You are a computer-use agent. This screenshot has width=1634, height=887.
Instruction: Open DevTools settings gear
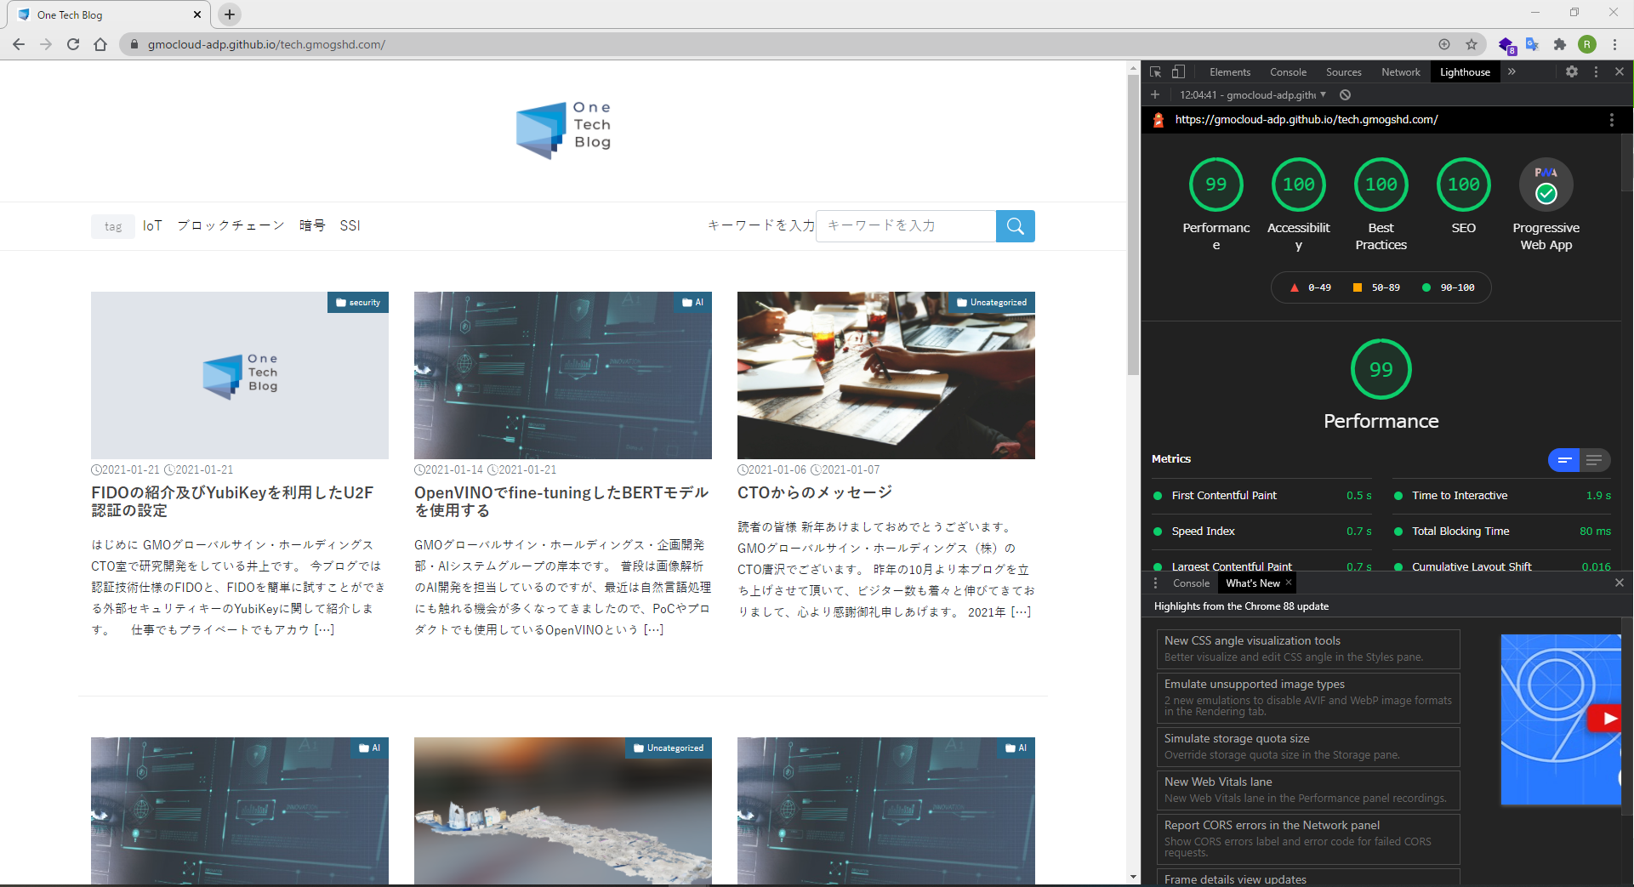click(x=1572, y=72)
